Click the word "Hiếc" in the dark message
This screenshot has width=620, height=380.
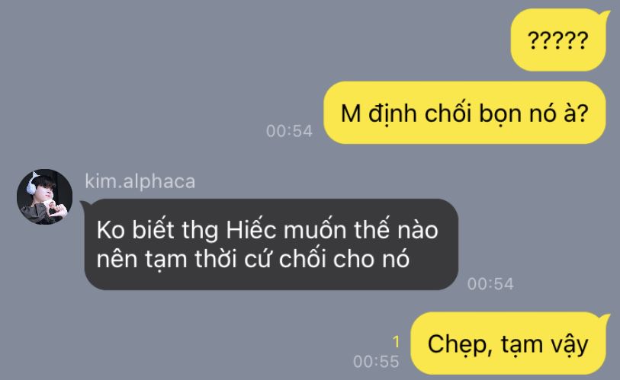[x=251, y=229]
